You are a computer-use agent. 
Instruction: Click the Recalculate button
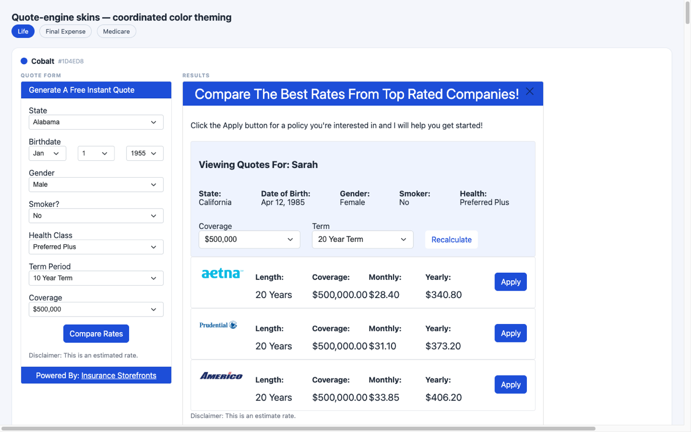pyautogui.click(x=451, y=240)
